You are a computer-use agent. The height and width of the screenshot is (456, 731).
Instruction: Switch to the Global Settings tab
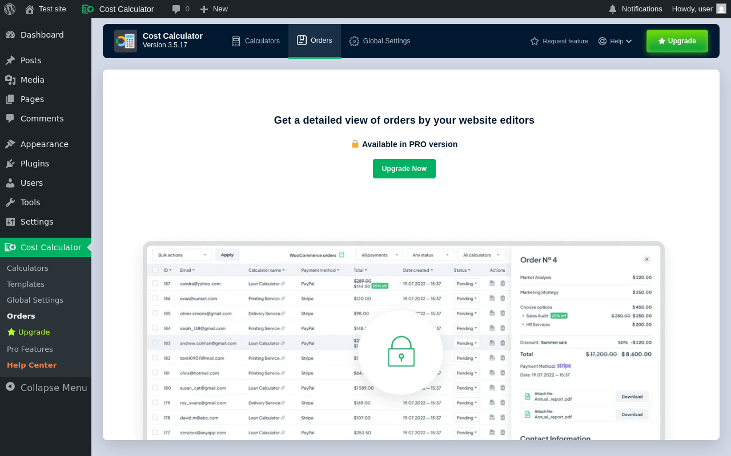[x=380, y=41]
